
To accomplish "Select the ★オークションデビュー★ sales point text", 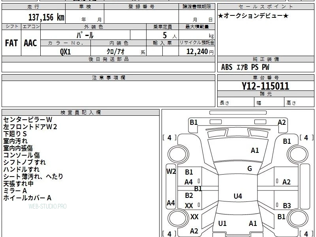I will tap(253, 16).
